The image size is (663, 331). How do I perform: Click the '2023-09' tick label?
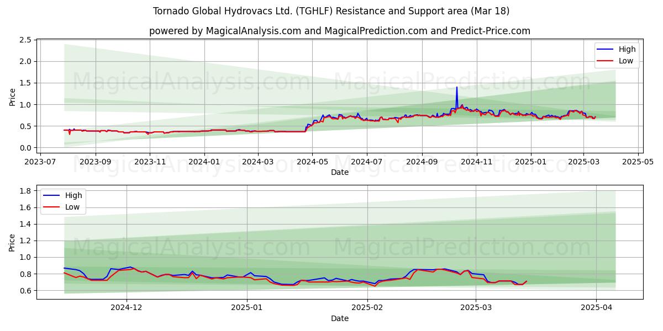tap(96, 162)
